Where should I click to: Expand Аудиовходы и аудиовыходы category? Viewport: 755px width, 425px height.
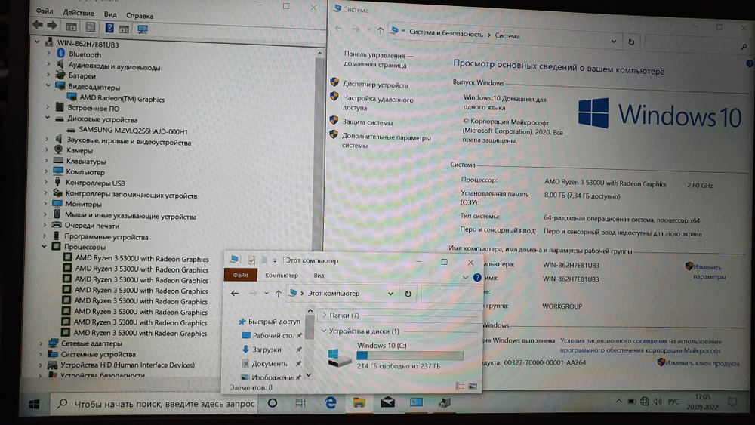click(48, 63)
